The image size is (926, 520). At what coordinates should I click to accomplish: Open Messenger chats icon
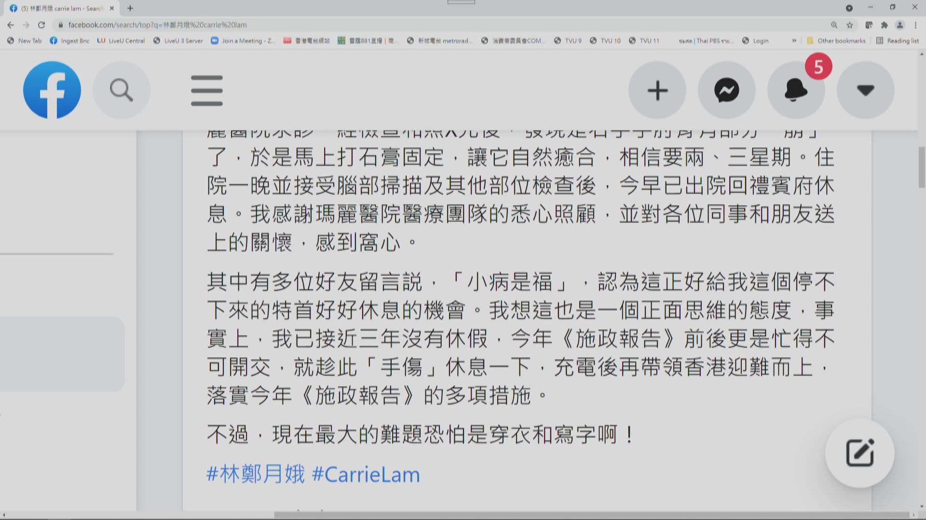(726, 90)
